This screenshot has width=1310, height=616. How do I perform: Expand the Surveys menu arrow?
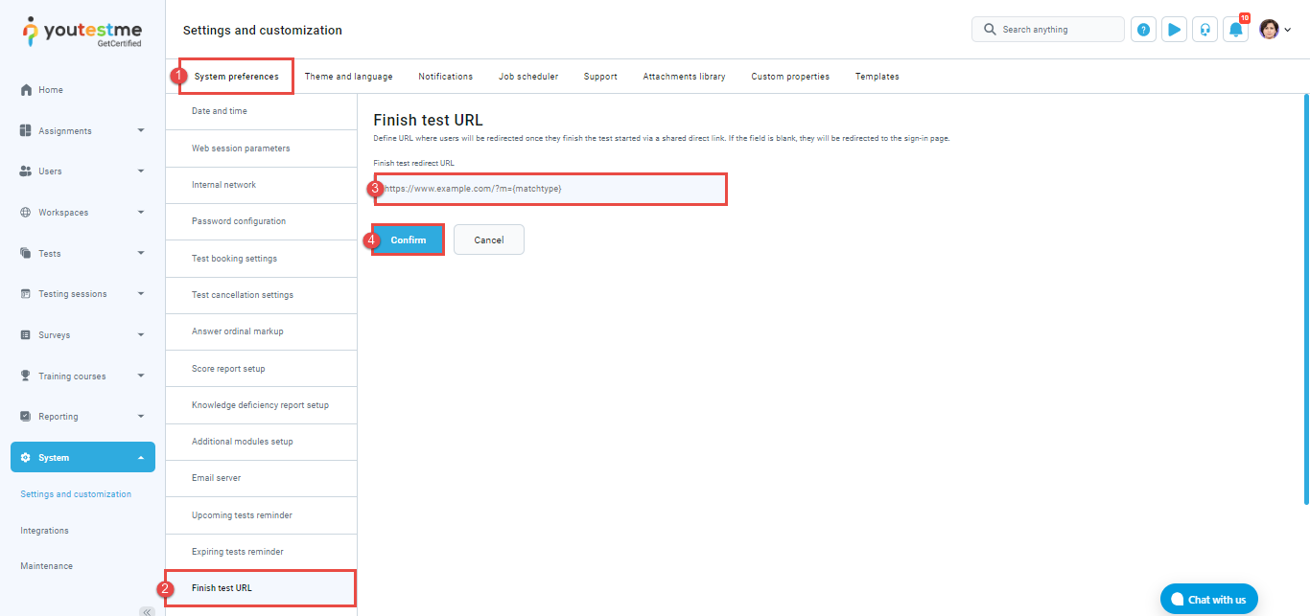pyautogui.click(x=141, y=335)
